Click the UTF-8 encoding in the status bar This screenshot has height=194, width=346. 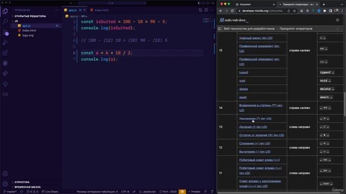[x=125, y=192]
